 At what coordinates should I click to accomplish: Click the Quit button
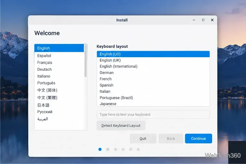[x=143, y=138]
